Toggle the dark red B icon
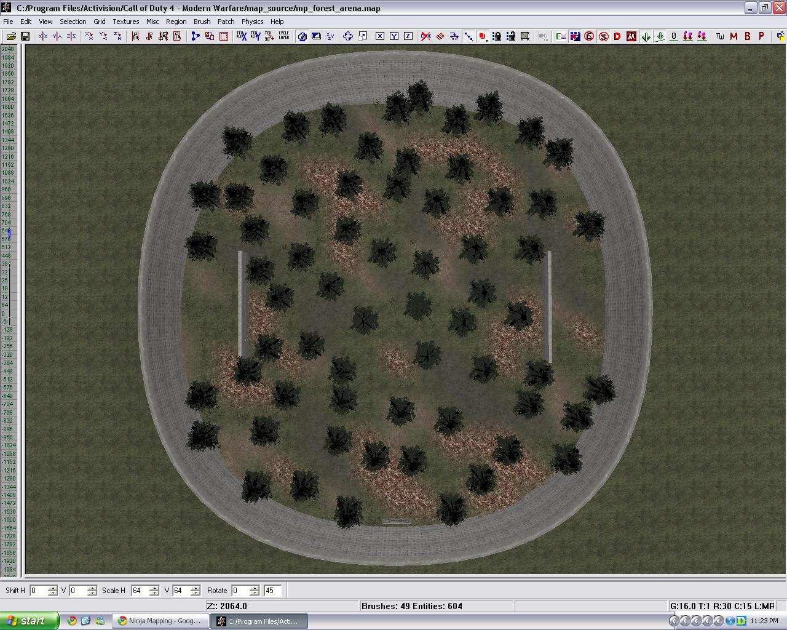787x630 pixels. (748, 36)
